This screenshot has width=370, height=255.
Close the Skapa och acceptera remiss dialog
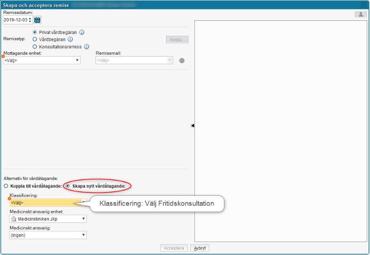pyautogui.click(x=364, y=5)
